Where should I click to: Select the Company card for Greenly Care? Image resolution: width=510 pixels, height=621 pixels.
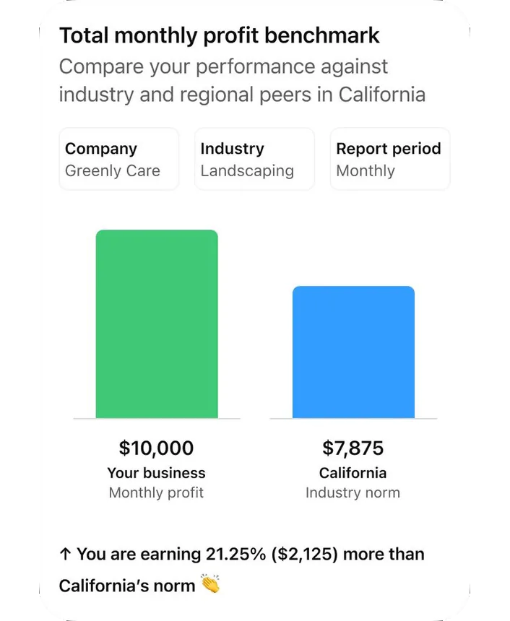(118, 159)
